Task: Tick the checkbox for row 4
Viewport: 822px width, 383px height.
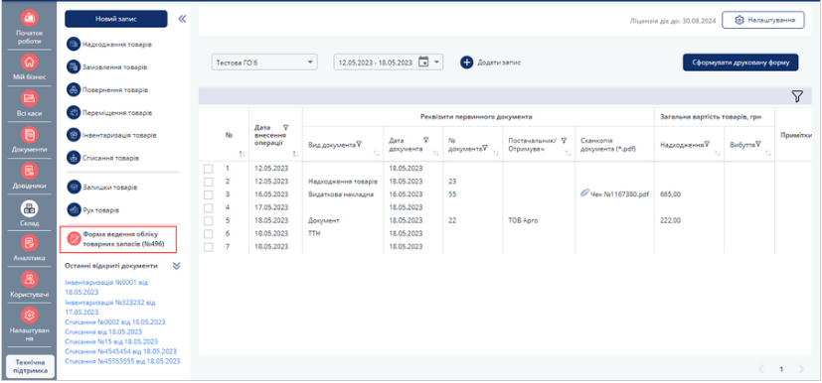Action: [x=208, y=207]
